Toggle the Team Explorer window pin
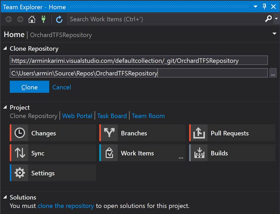 (x=264, y=6)
